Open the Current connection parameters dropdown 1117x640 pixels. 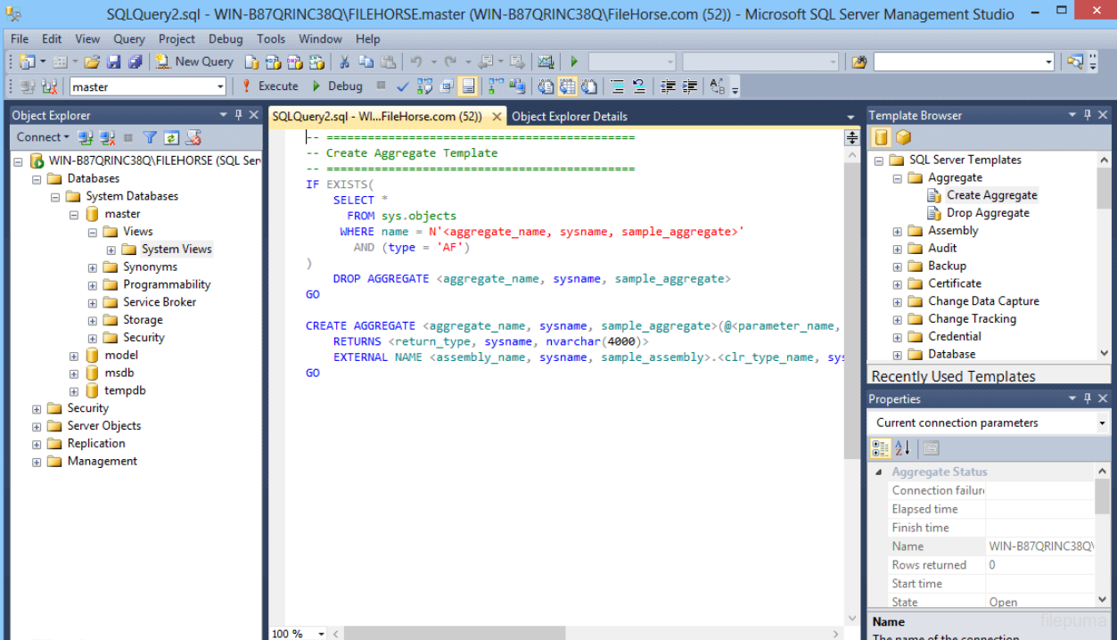pos(1103,423)
